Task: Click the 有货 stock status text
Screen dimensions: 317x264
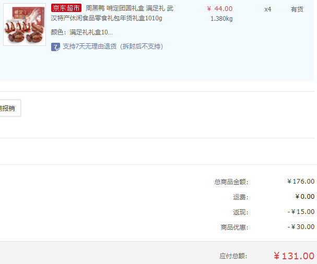Action: (x=297, y=9)
